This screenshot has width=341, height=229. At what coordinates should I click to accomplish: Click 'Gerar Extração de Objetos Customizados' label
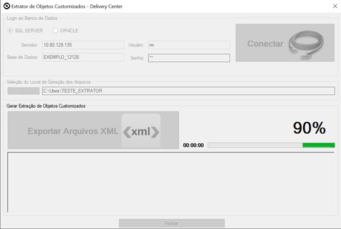[x=46, y=106]
